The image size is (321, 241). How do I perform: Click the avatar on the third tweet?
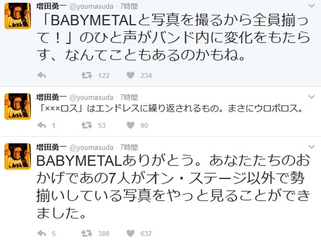pyautogui.click(x=18, y=157)
